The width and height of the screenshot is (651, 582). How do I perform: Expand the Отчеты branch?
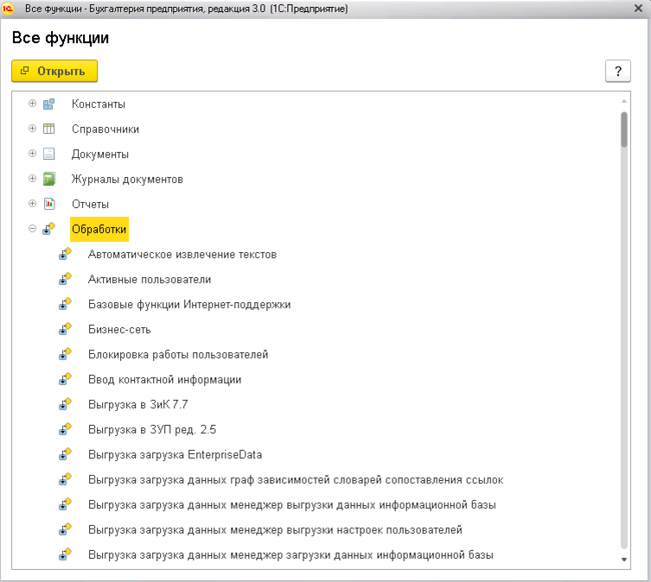[x=32, y=203]
